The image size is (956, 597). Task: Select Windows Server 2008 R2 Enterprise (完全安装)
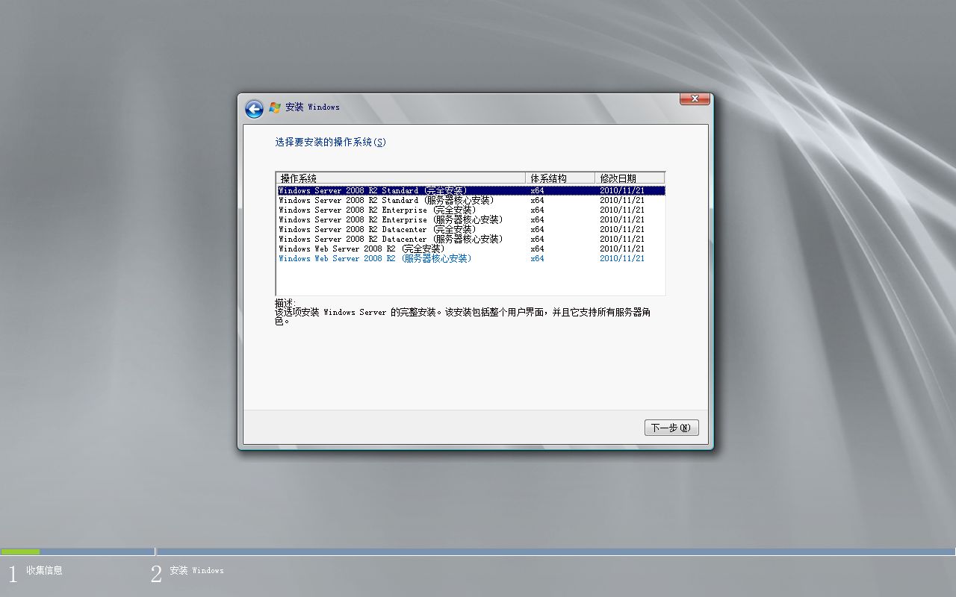pos(471,210)
